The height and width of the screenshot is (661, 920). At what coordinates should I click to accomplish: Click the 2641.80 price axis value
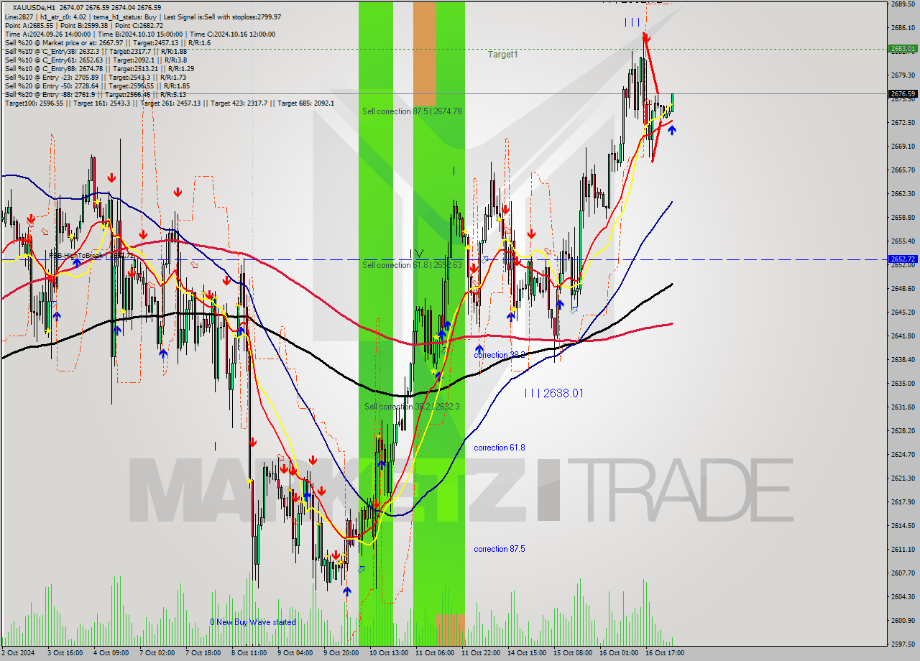pyautogui.click(x=903, y=336)
